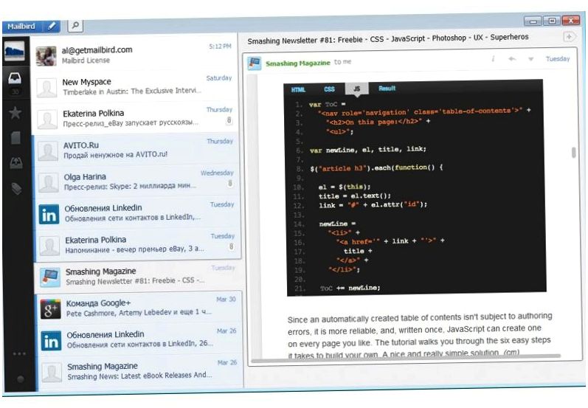Open the Tags label icon in sidebar
This screenshot has width=588, height=408.
click(x=16, y=188)
